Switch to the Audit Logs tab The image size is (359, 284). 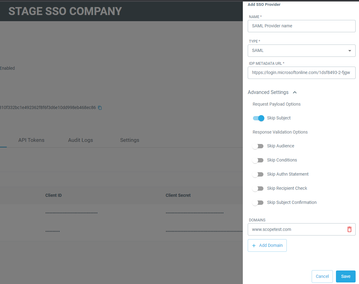pos(81,140)
